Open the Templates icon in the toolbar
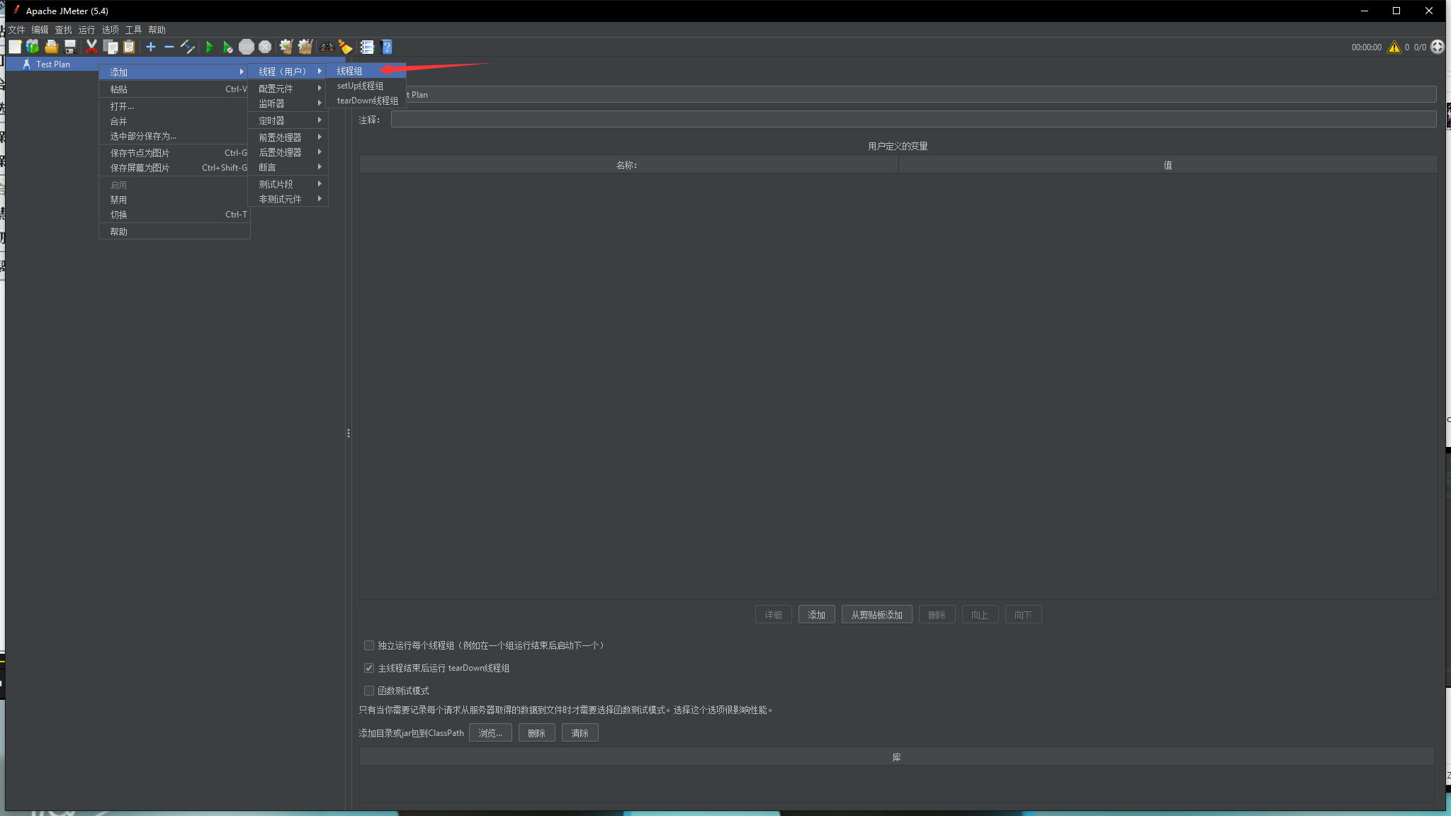Screen dimensions: 1451x816 pyautogui.click(x=33, y=47)
